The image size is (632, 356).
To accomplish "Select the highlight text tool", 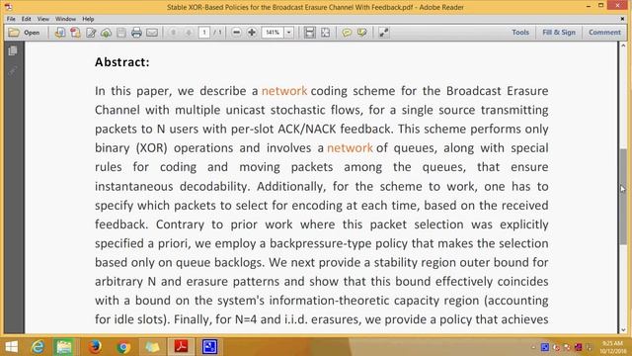I will pos(362,33).
